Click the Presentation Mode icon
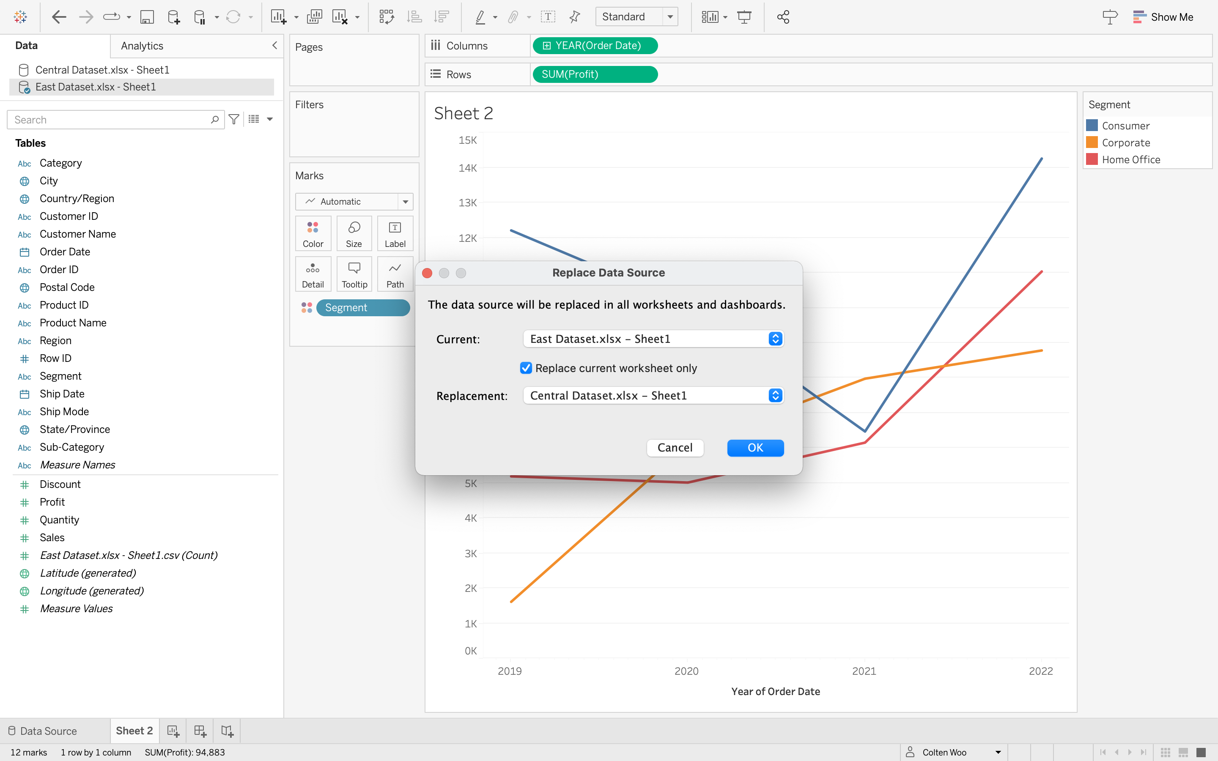 [744, 17]
